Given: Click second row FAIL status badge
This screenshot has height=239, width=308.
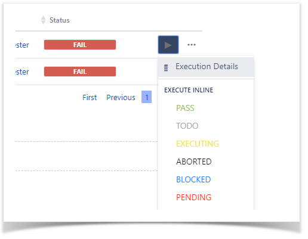Looking at the screenshot, I should pyautogui.click(x=80, y=72).
